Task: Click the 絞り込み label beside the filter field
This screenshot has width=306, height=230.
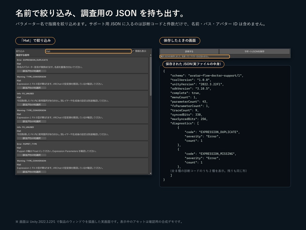Action: tap(20, 51)
